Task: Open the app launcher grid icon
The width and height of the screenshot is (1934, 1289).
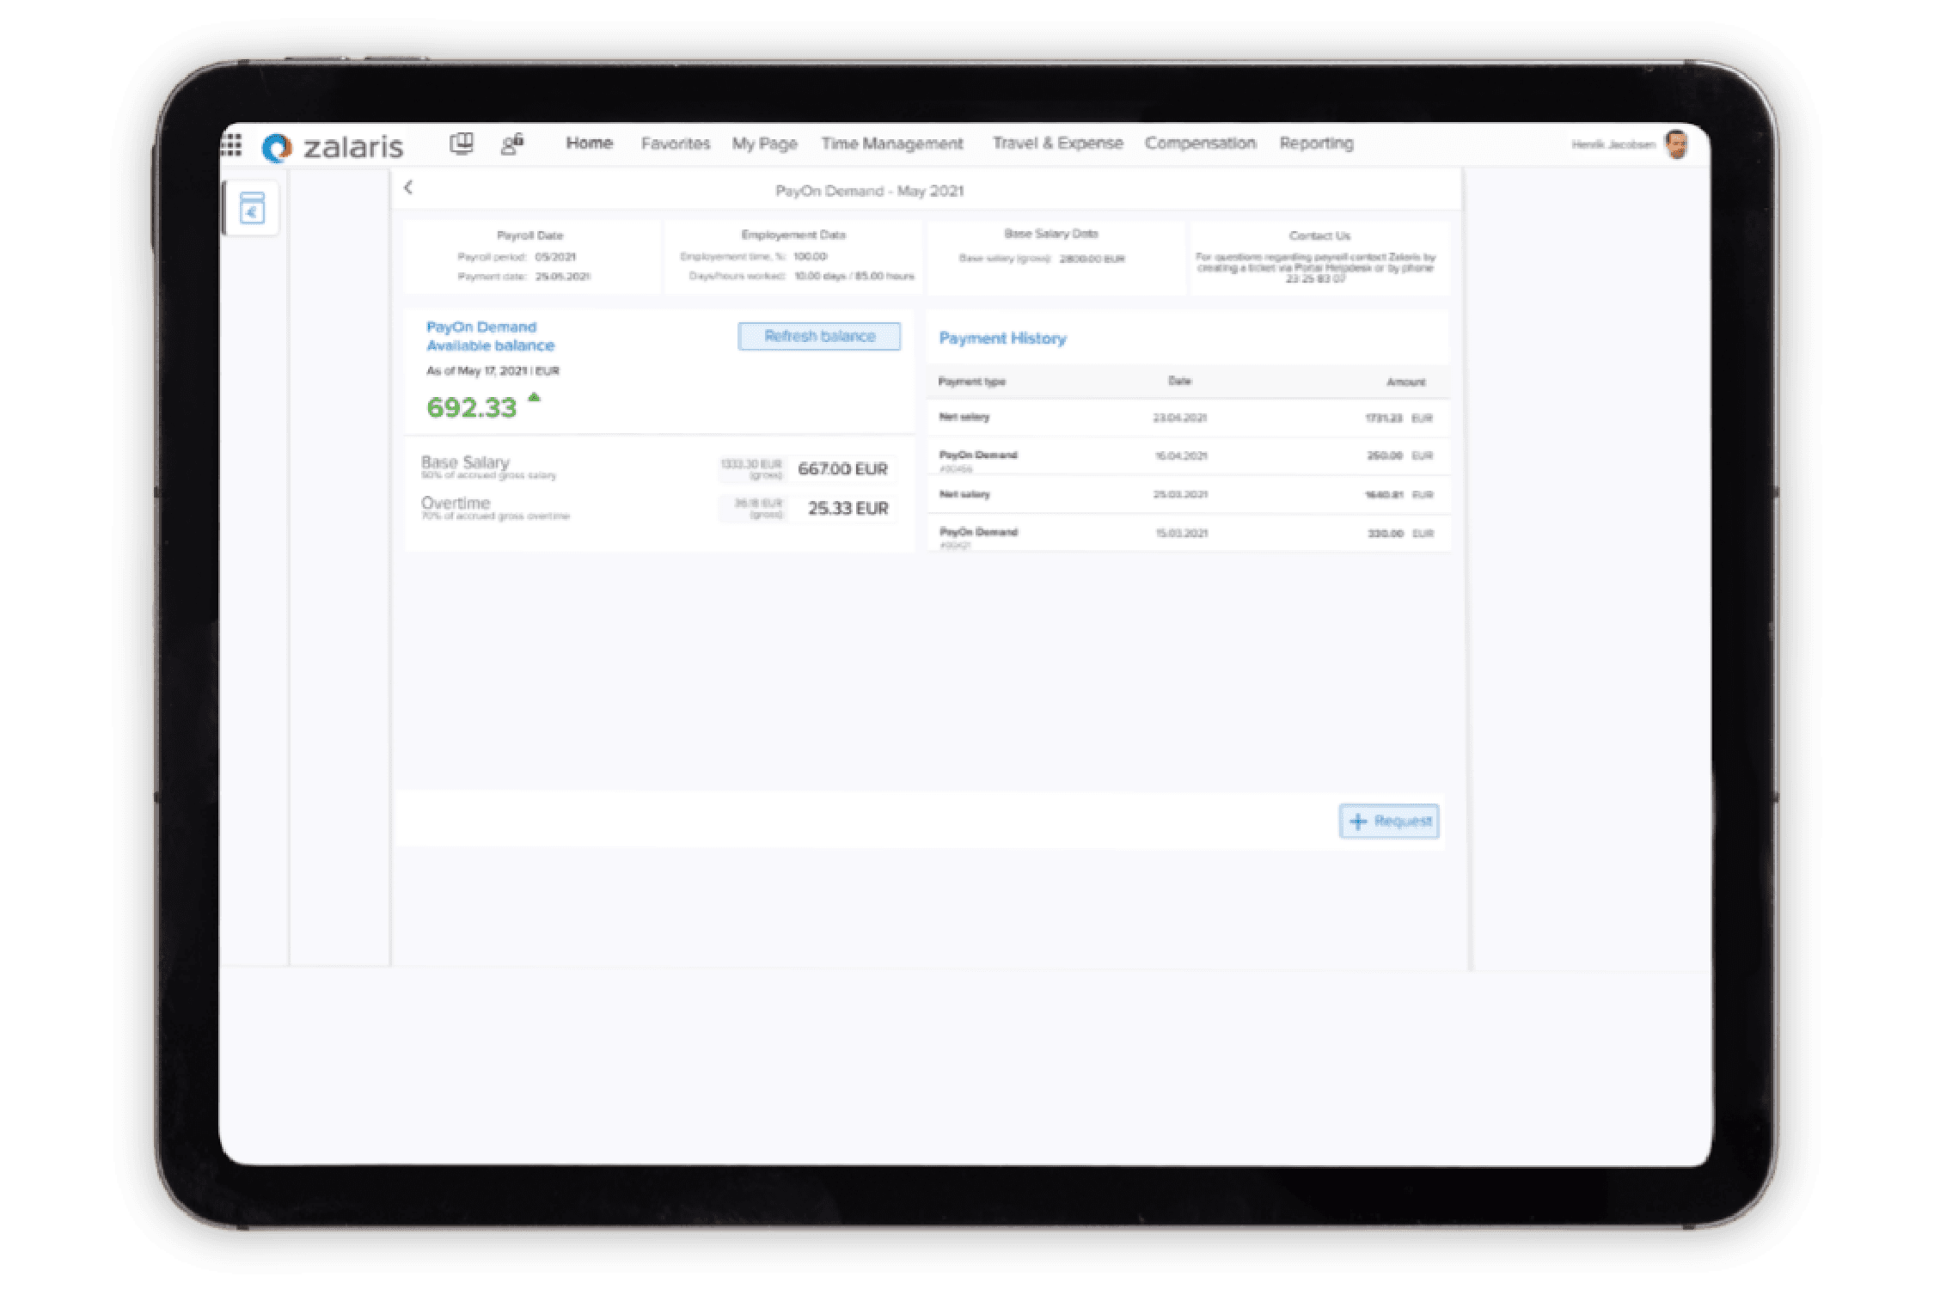Action: tap(232, 146)
